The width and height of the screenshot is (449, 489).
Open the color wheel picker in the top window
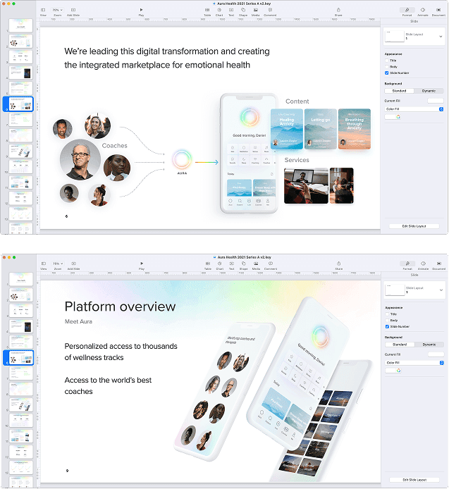(398, 117)
